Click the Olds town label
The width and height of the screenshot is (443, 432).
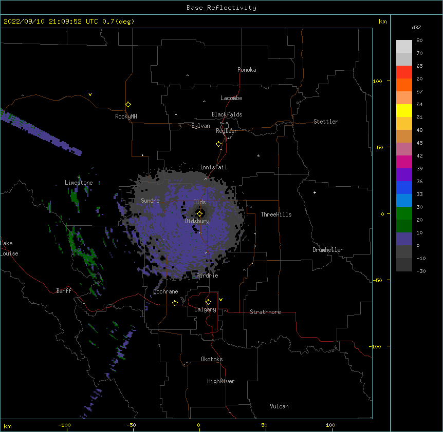(199, 202)
